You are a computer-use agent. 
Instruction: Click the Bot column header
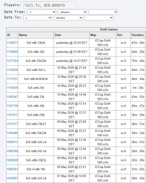tap(120, 35)
